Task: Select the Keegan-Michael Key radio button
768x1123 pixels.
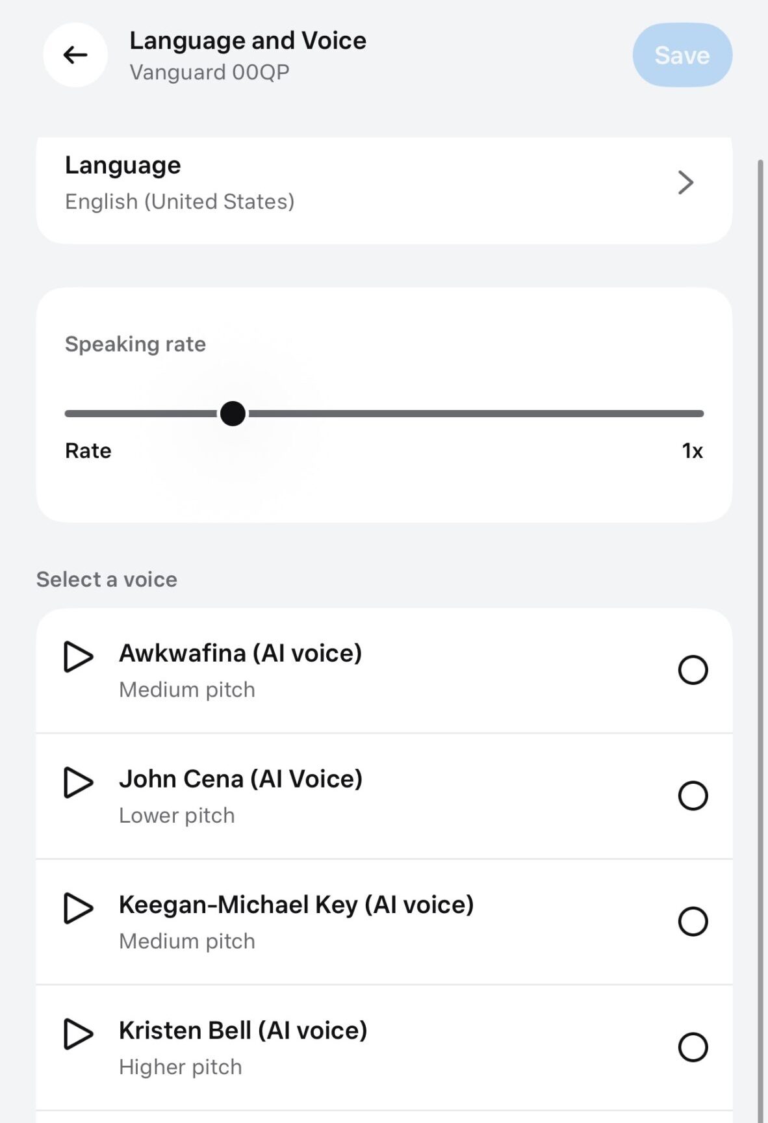Action: 693,922
